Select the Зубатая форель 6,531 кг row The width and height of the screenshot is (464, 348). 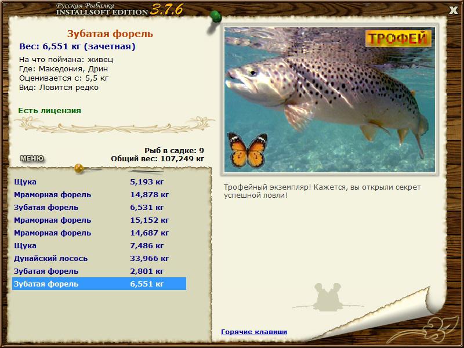pos(99,208)
